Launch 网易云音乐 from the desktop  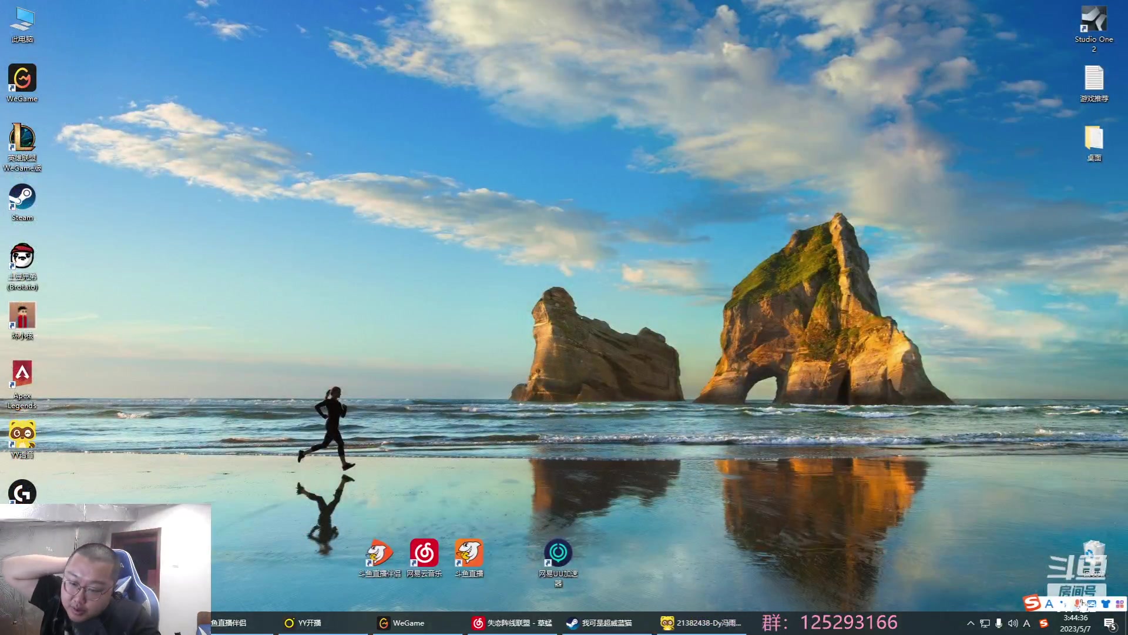424,553
